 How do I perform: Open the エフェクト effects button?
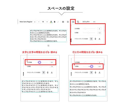tap(86, 22)
